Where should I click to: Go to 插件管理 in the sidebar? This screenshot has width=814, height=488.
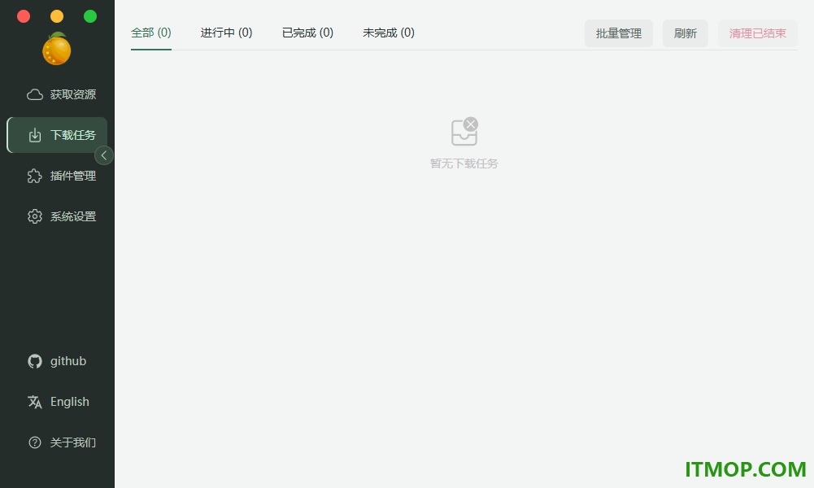[57, 176]
